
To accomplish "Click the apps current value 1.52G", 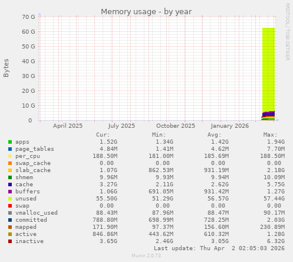I will pos(108,142).
